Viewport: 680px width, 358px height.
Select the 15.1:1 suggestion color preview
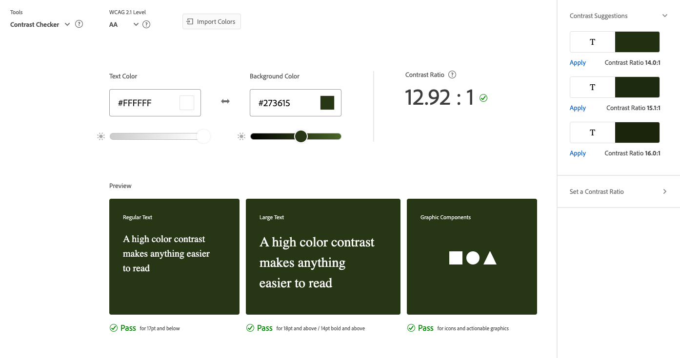click(x=615, y=87)
